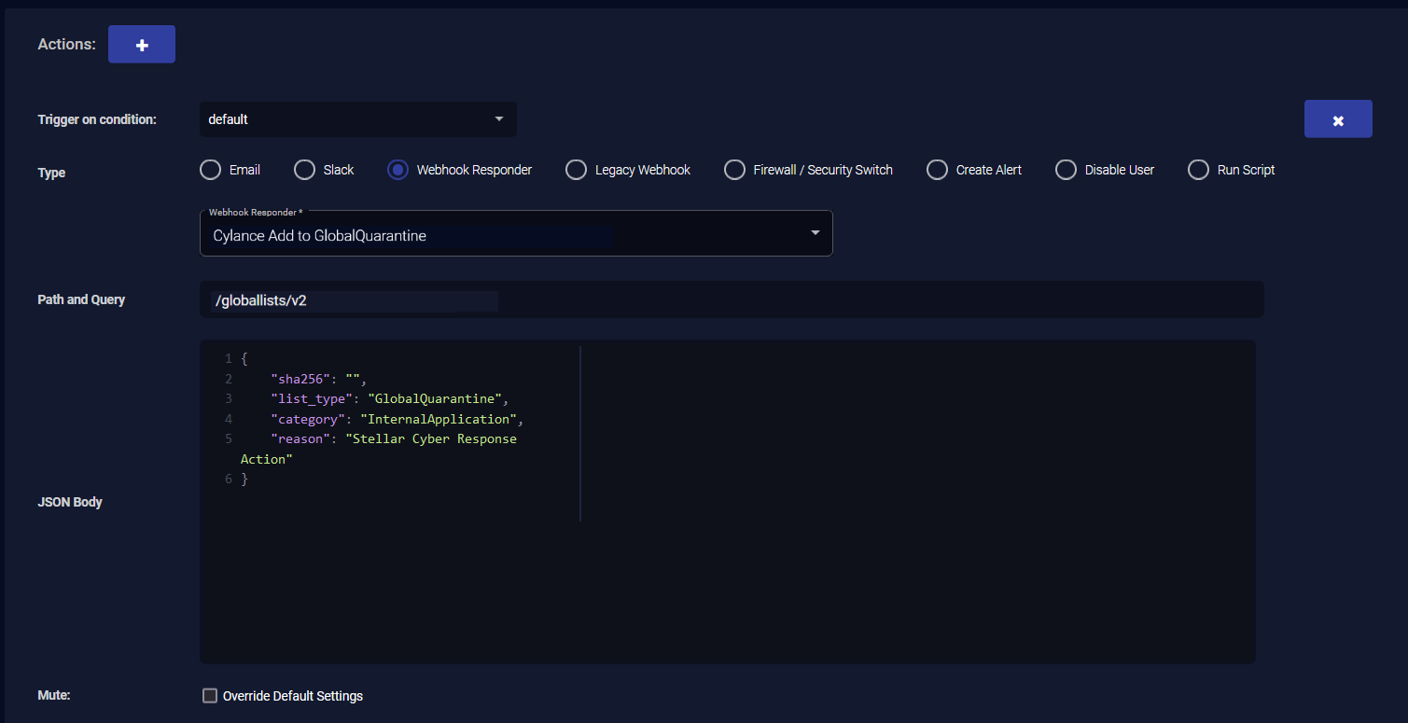Select the Legacy Webhook radio button
The image size is (1408, 723).
[x=576, y=170]
